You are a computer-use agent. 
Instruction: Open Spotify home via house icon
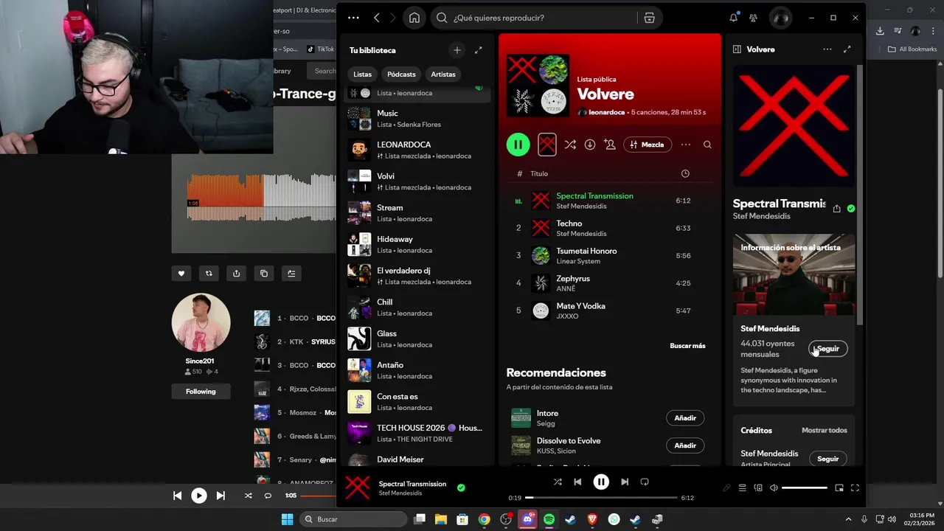[x=414, y=18]
